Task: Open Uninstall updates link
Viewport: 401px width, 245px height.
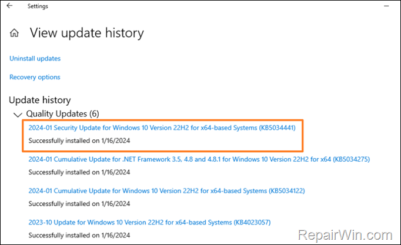Action: point(35,58)
